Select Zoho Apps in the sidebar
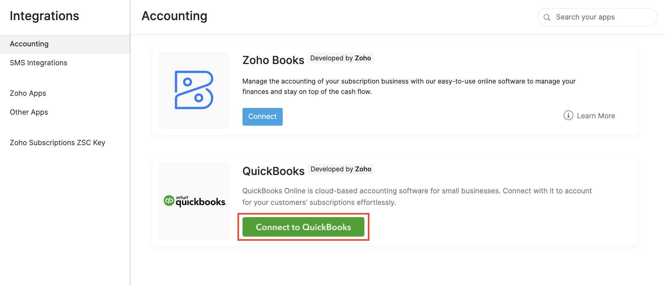The width and height of the screenshot is (666, 286). click(28, 93)
